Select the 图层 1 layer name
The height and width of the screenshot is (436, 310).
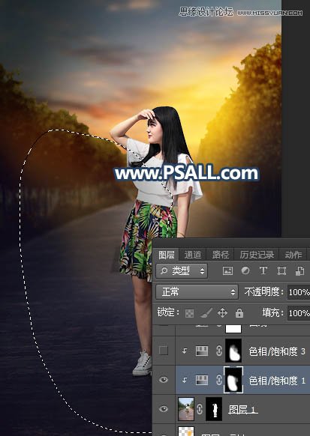(x=243, y=409)
